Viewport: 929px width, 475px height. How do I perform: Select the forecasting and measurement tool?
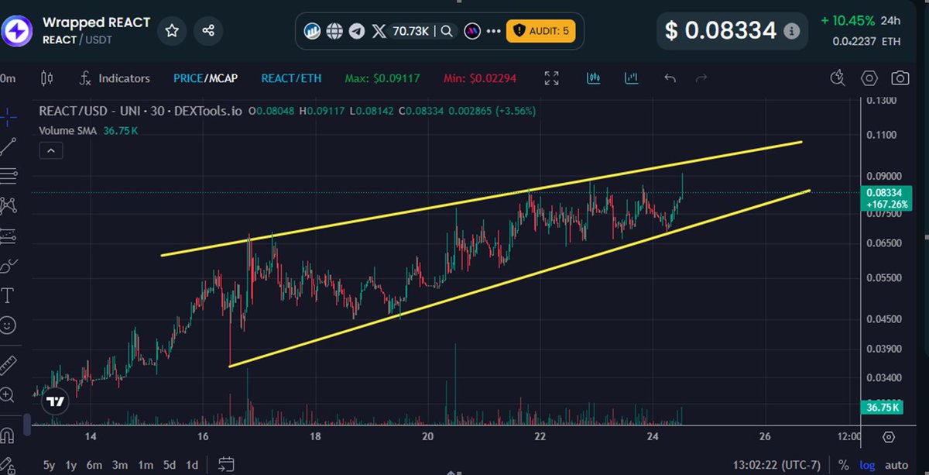click(9, 235)
